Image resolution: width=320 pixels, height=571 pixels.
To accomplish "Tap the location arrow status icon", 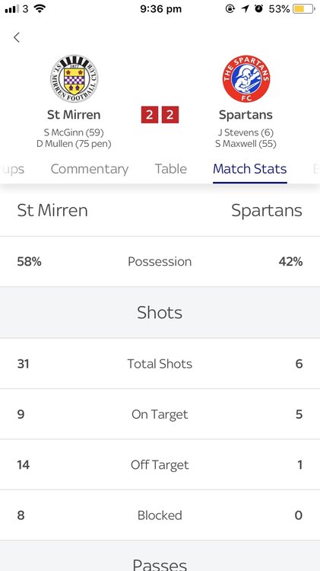I will click(245, 8).
